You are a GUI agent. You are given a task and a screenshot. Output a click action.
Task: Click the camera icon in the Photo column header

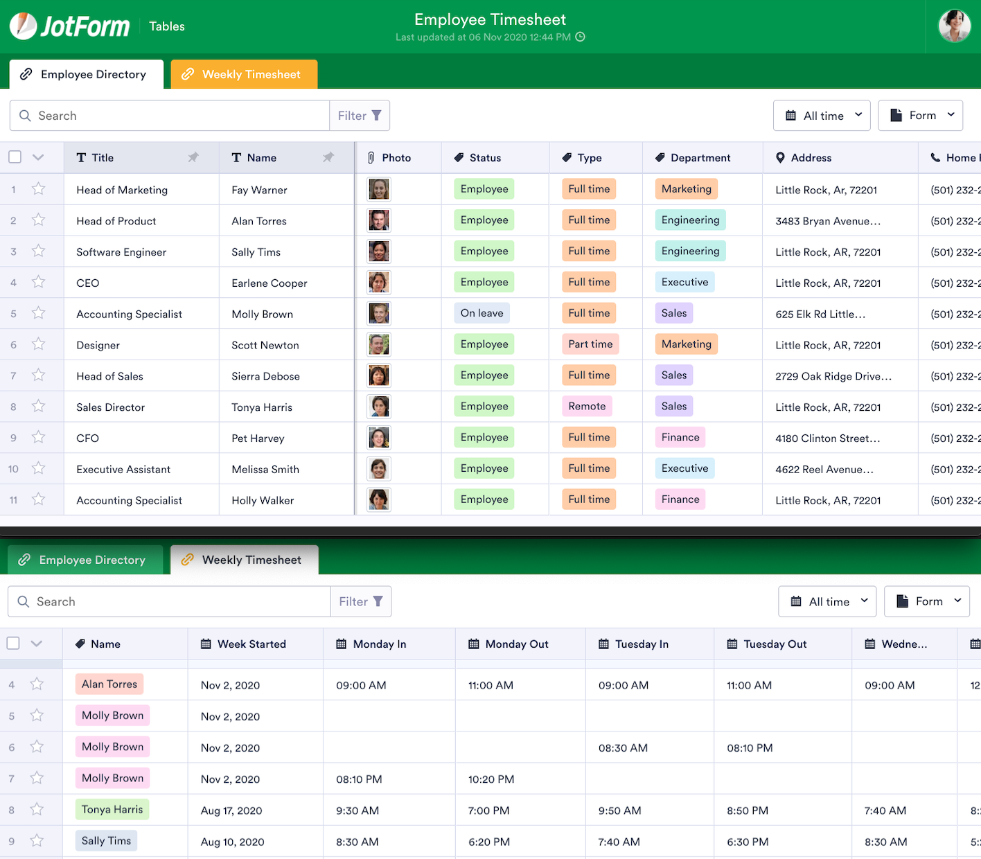click(372, 157)
